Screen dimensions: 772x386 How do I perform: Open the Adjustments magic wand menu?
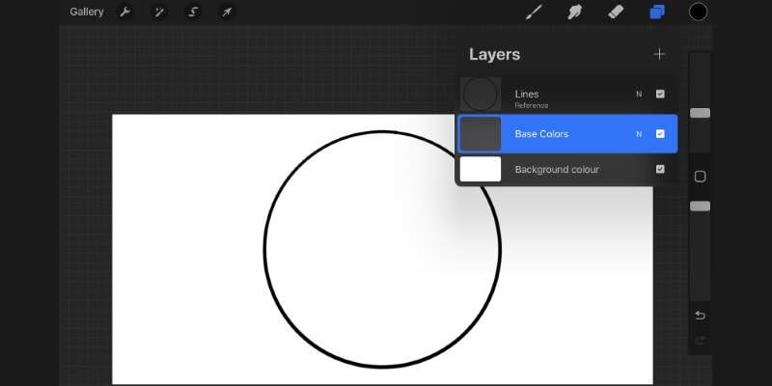point(159,12)
